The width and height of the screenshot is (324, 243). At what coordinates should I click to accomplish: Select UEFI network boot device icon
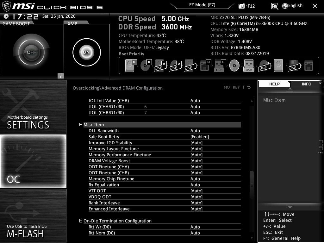pyautogui.click(x=205, y=65)
